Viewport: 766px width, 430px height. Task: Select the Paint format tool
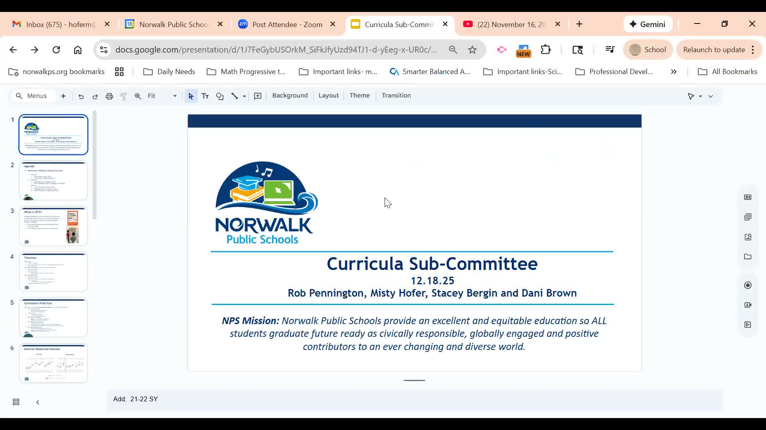(124, 96)
